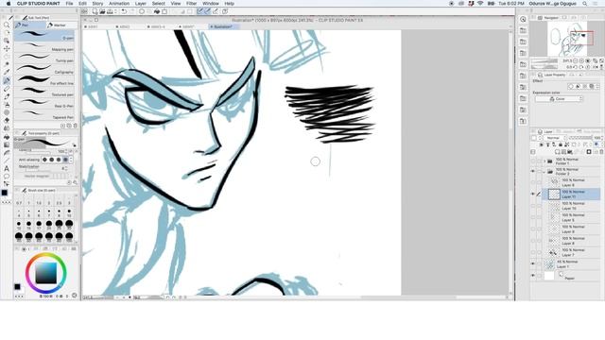Pick a shade in color square
This screenshot has width=605, height=340.
coord(46,273)
